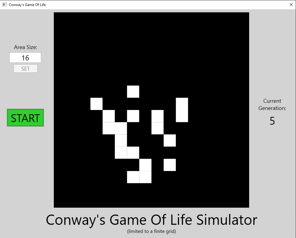Toggle upper cell of the rightmost vertical white pair
296x238 pixels.
[182, 104]
